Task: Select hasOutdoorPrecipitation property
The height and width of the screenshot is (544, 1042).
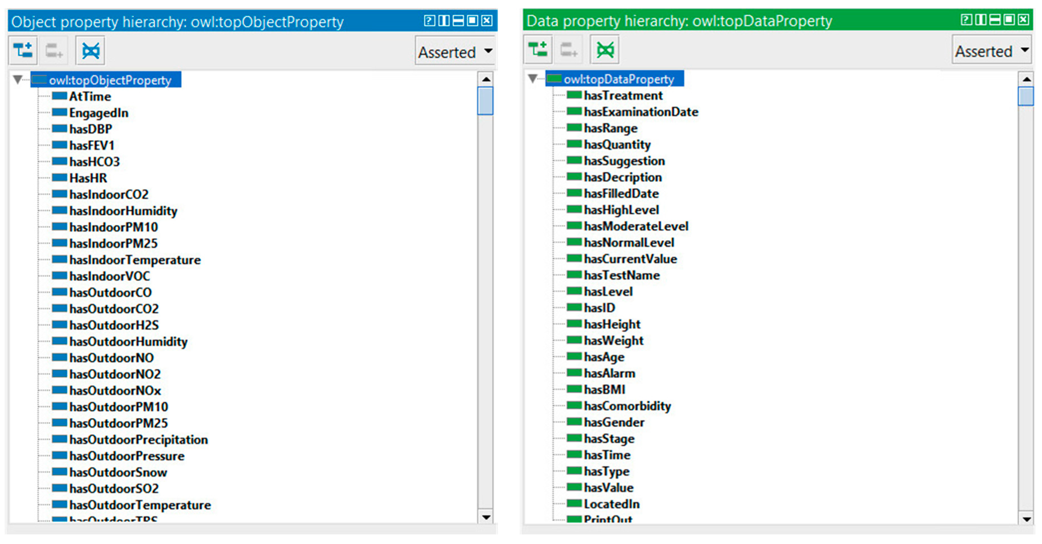Action: click(138, 440)
